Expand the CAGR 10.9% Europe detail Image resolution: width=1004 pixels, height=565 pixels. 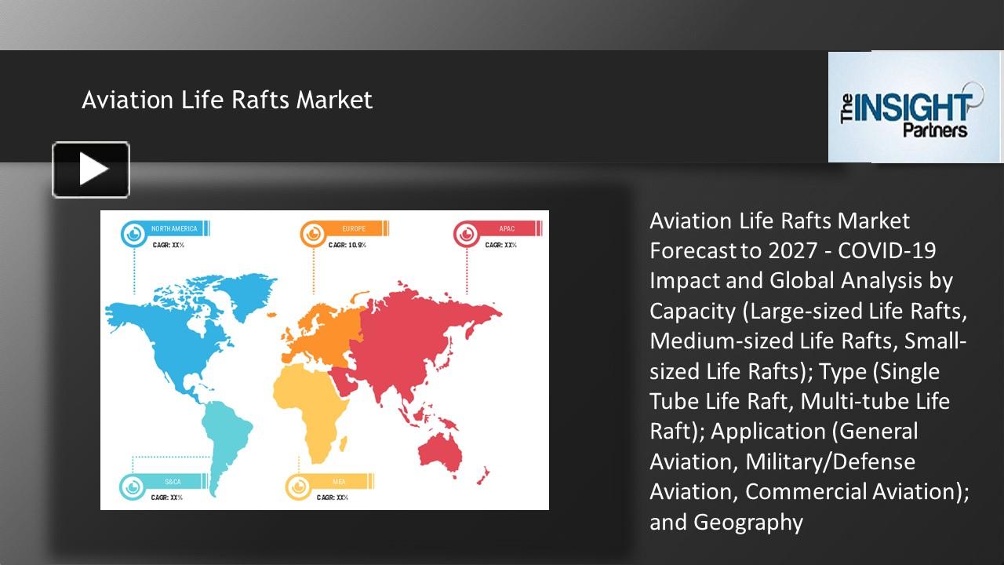tap(348, 244)
